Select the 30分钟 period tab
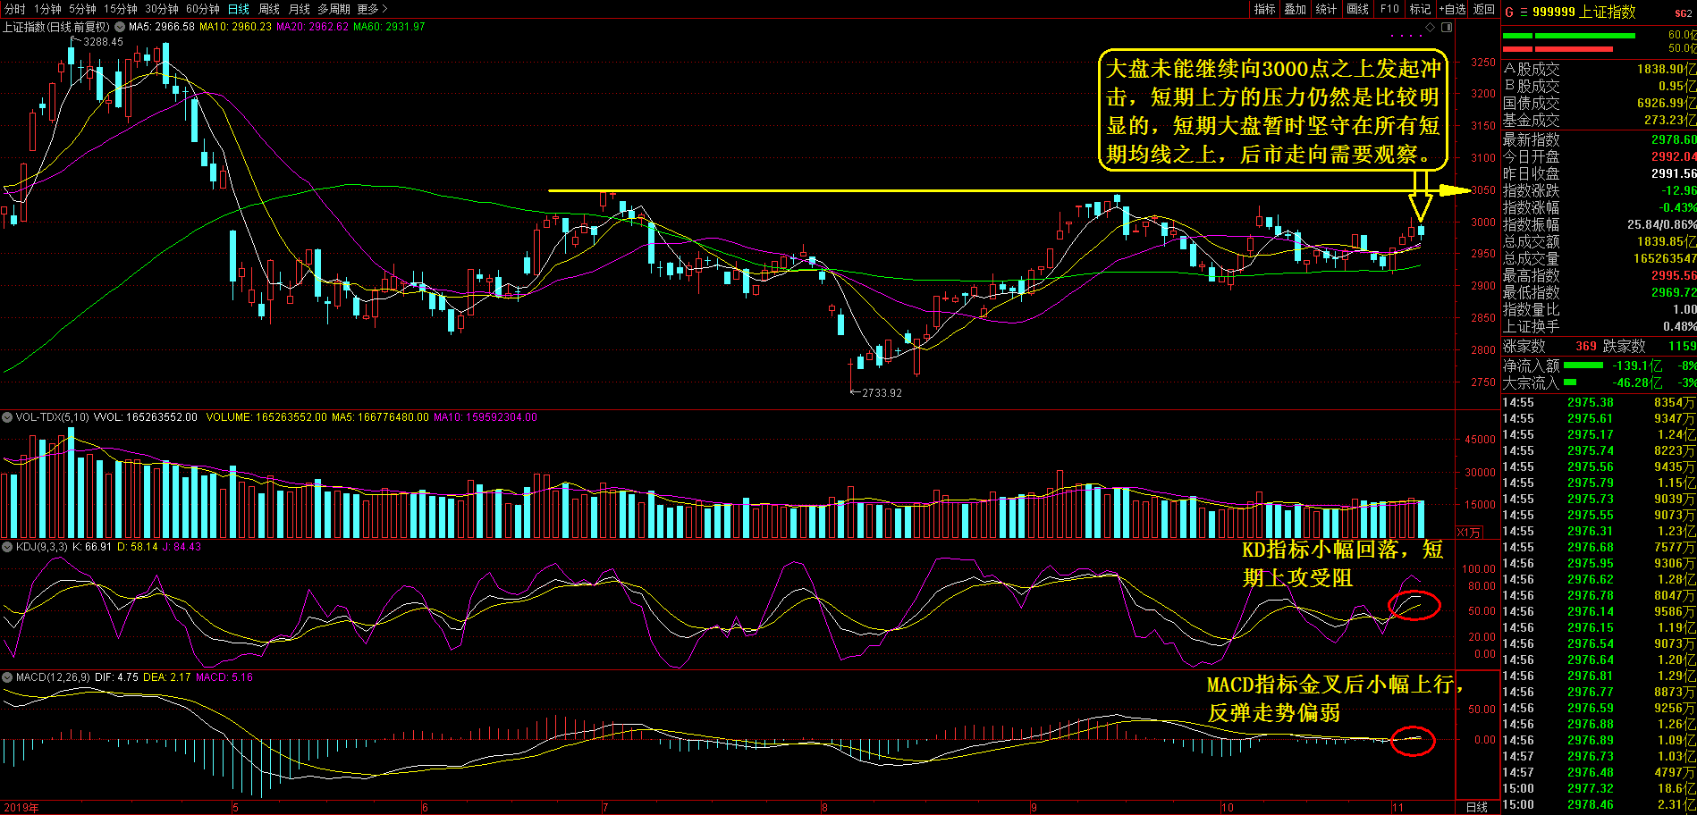 tap(162, 9)
